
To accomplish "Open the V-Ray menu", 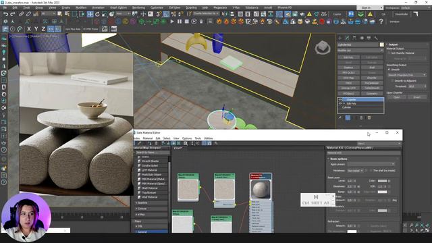I will click(x=236, y=7).
